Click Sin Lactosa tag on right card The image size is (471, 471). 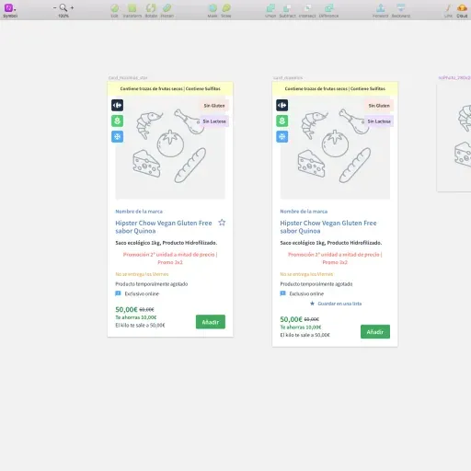coord(379,121)
